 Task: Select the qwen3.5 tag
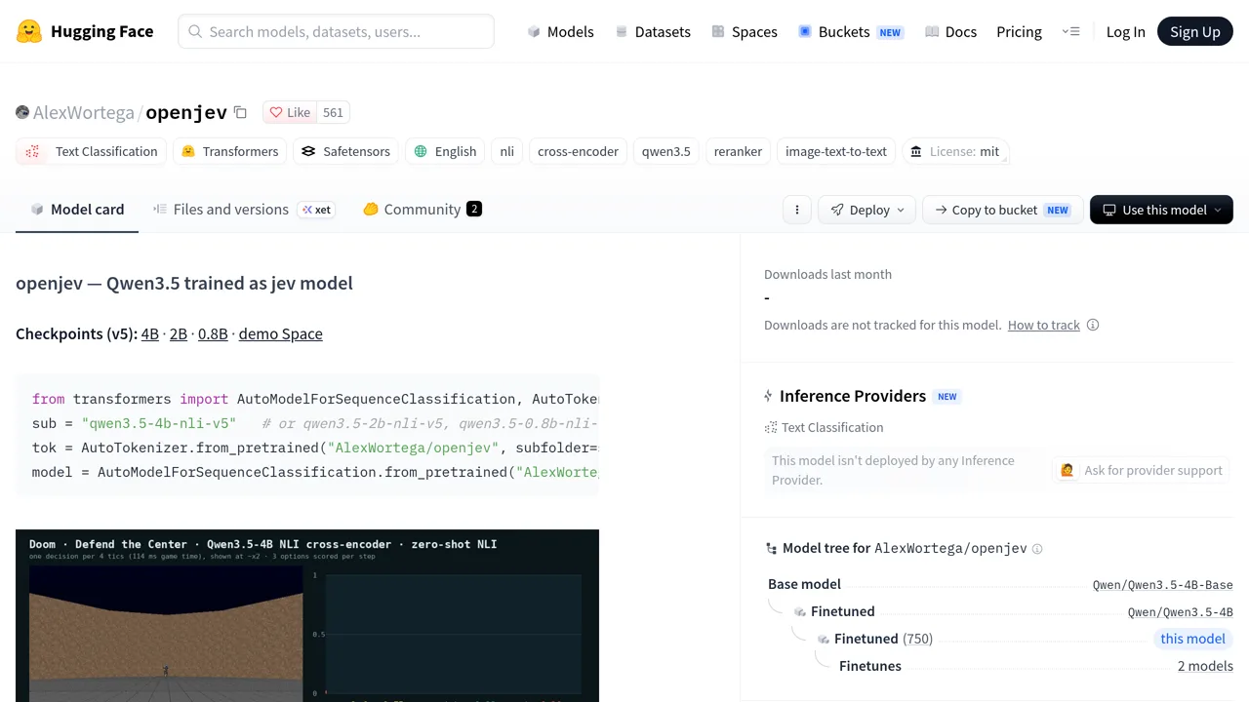(665, 151)
